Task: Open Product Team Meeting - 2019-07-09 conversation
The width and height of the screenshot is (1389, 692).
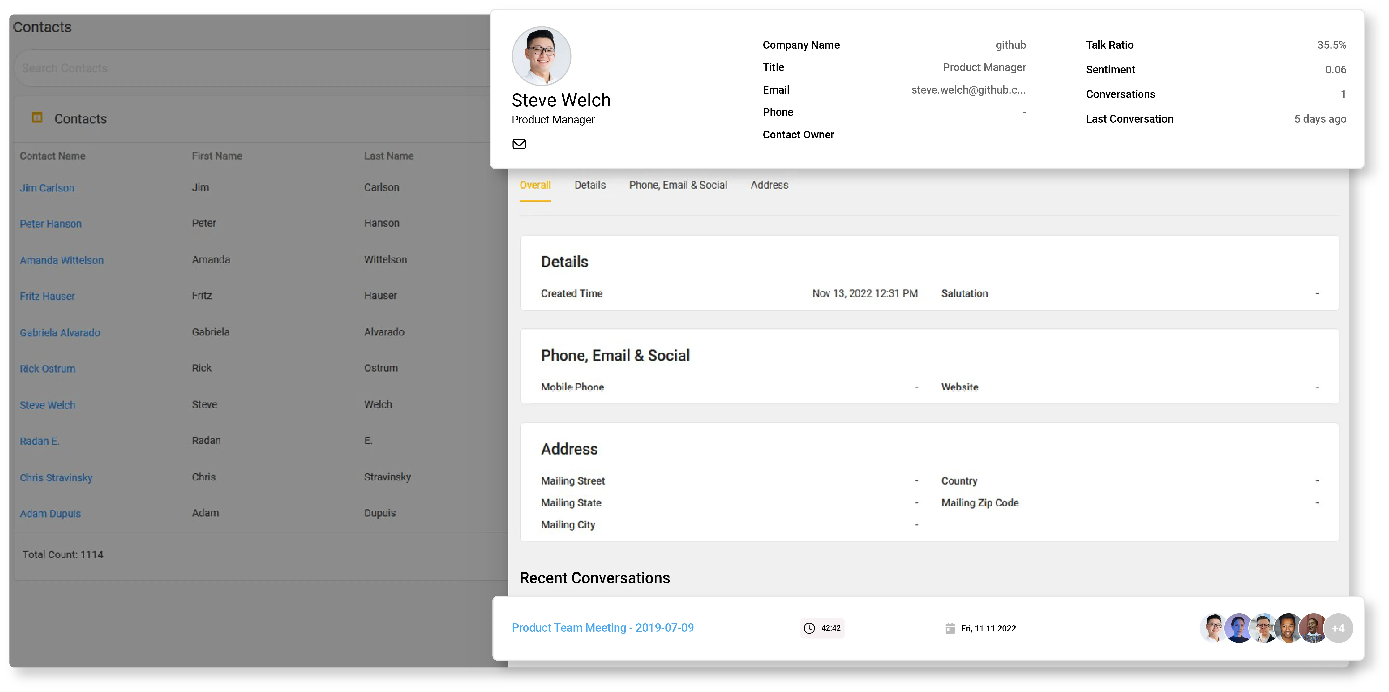Action: [602, 627]
